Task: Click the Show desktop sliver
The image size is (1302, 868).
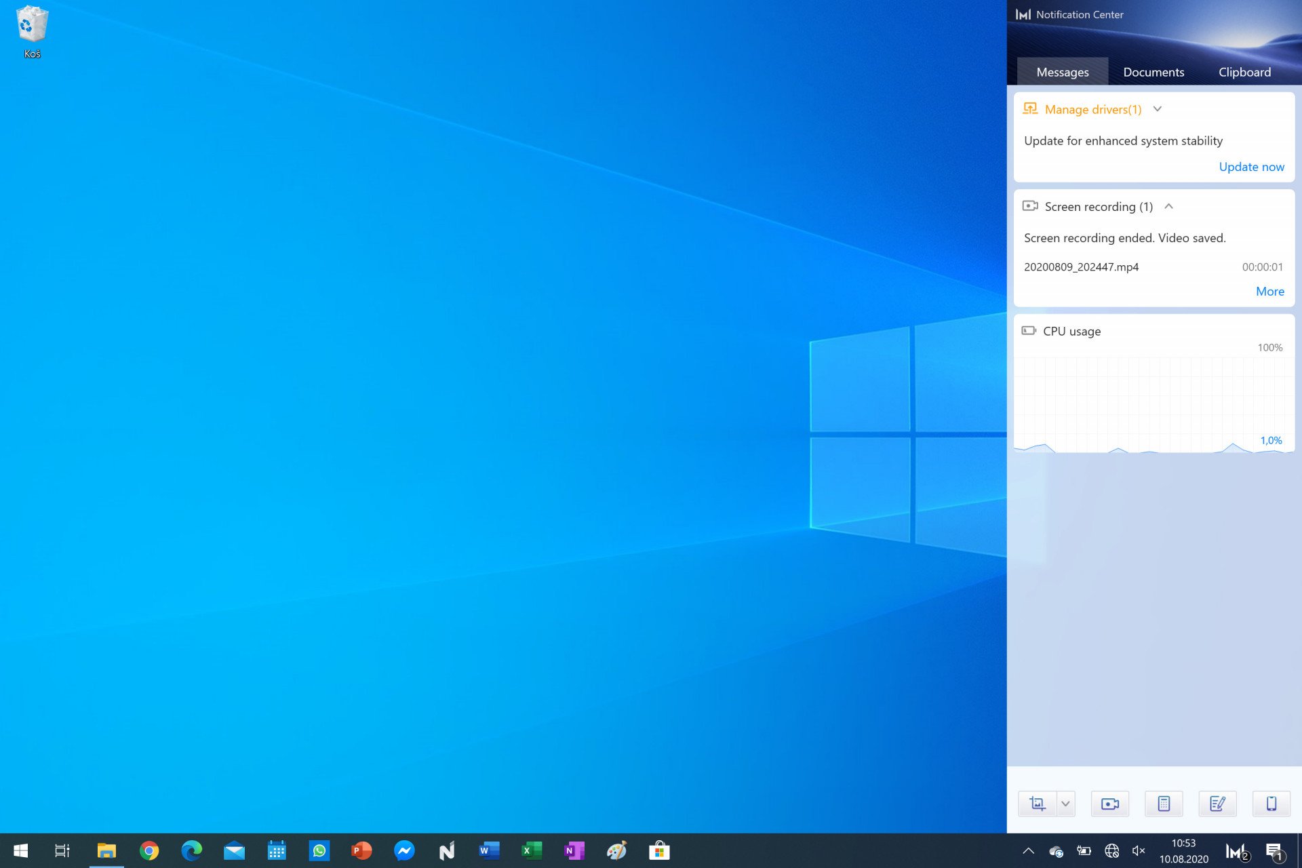Action: pos(1299,850)
